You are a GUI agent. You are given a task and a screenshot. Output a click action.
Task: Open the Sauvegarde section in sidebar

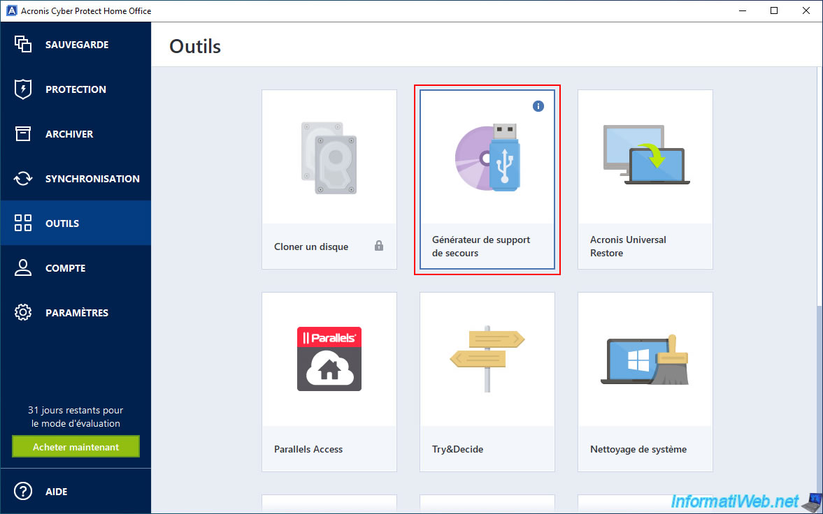coord(76,45)
